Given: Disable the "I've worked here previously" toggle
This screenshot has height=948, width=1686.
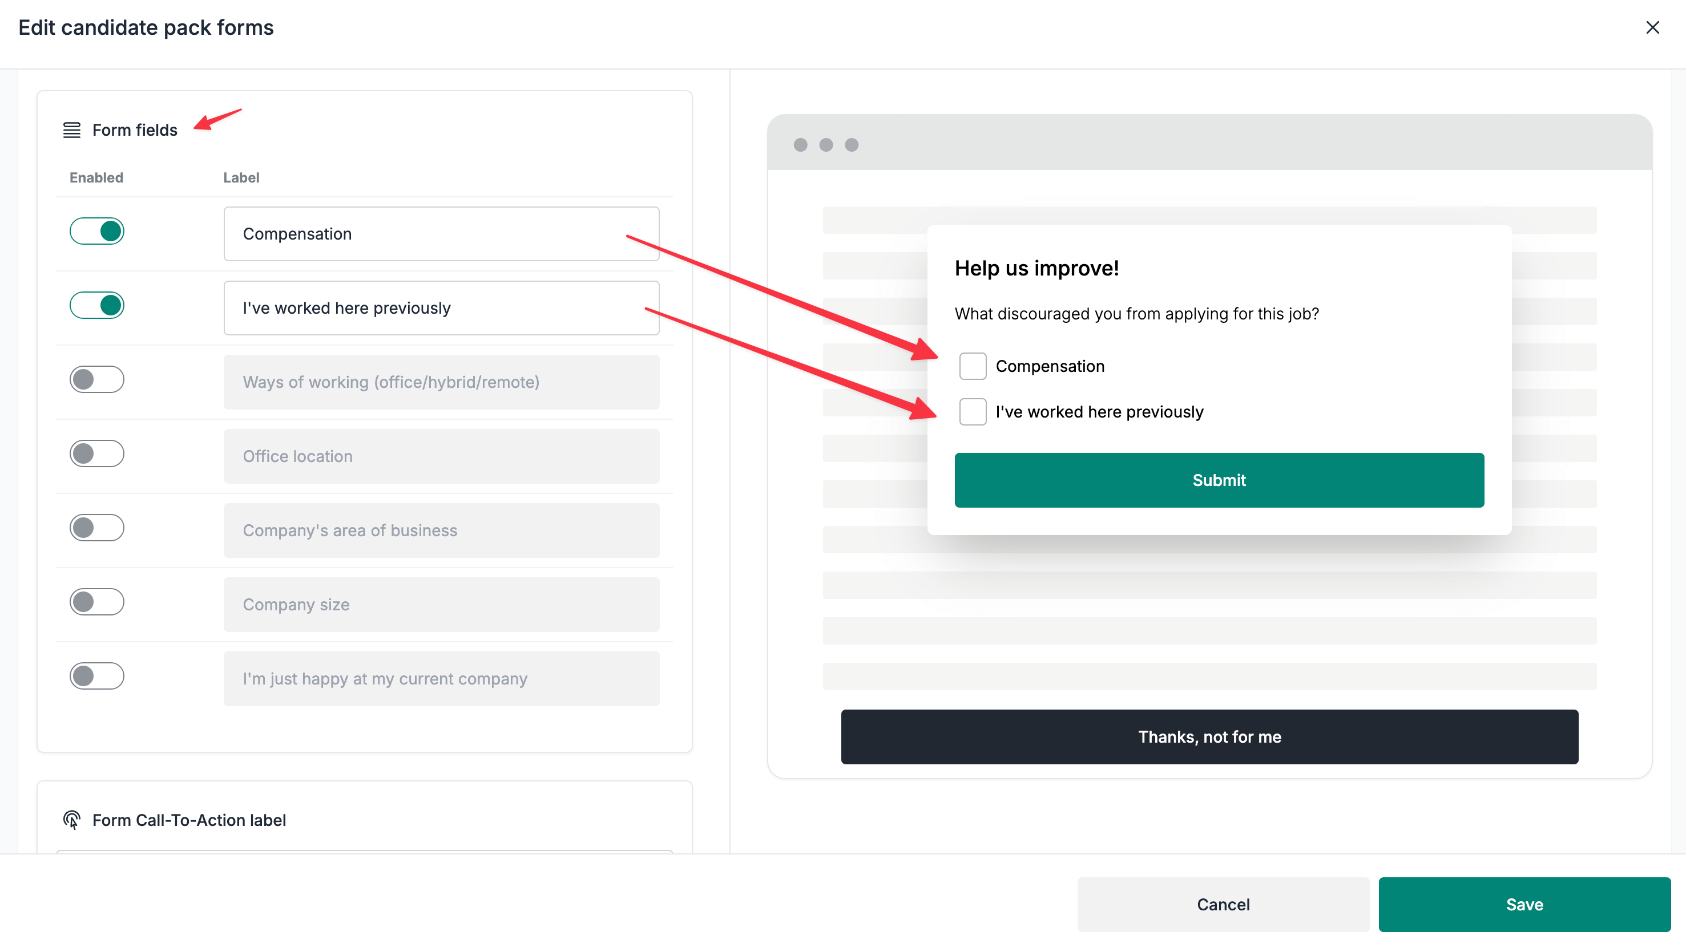Looking at the screenshot, I should pos(96,304).
